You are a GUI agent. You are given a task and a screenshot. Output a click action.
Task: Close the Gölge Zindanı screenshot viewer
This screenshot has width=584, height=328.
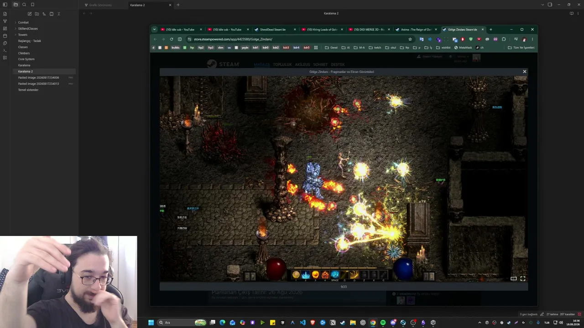point(524,72)
